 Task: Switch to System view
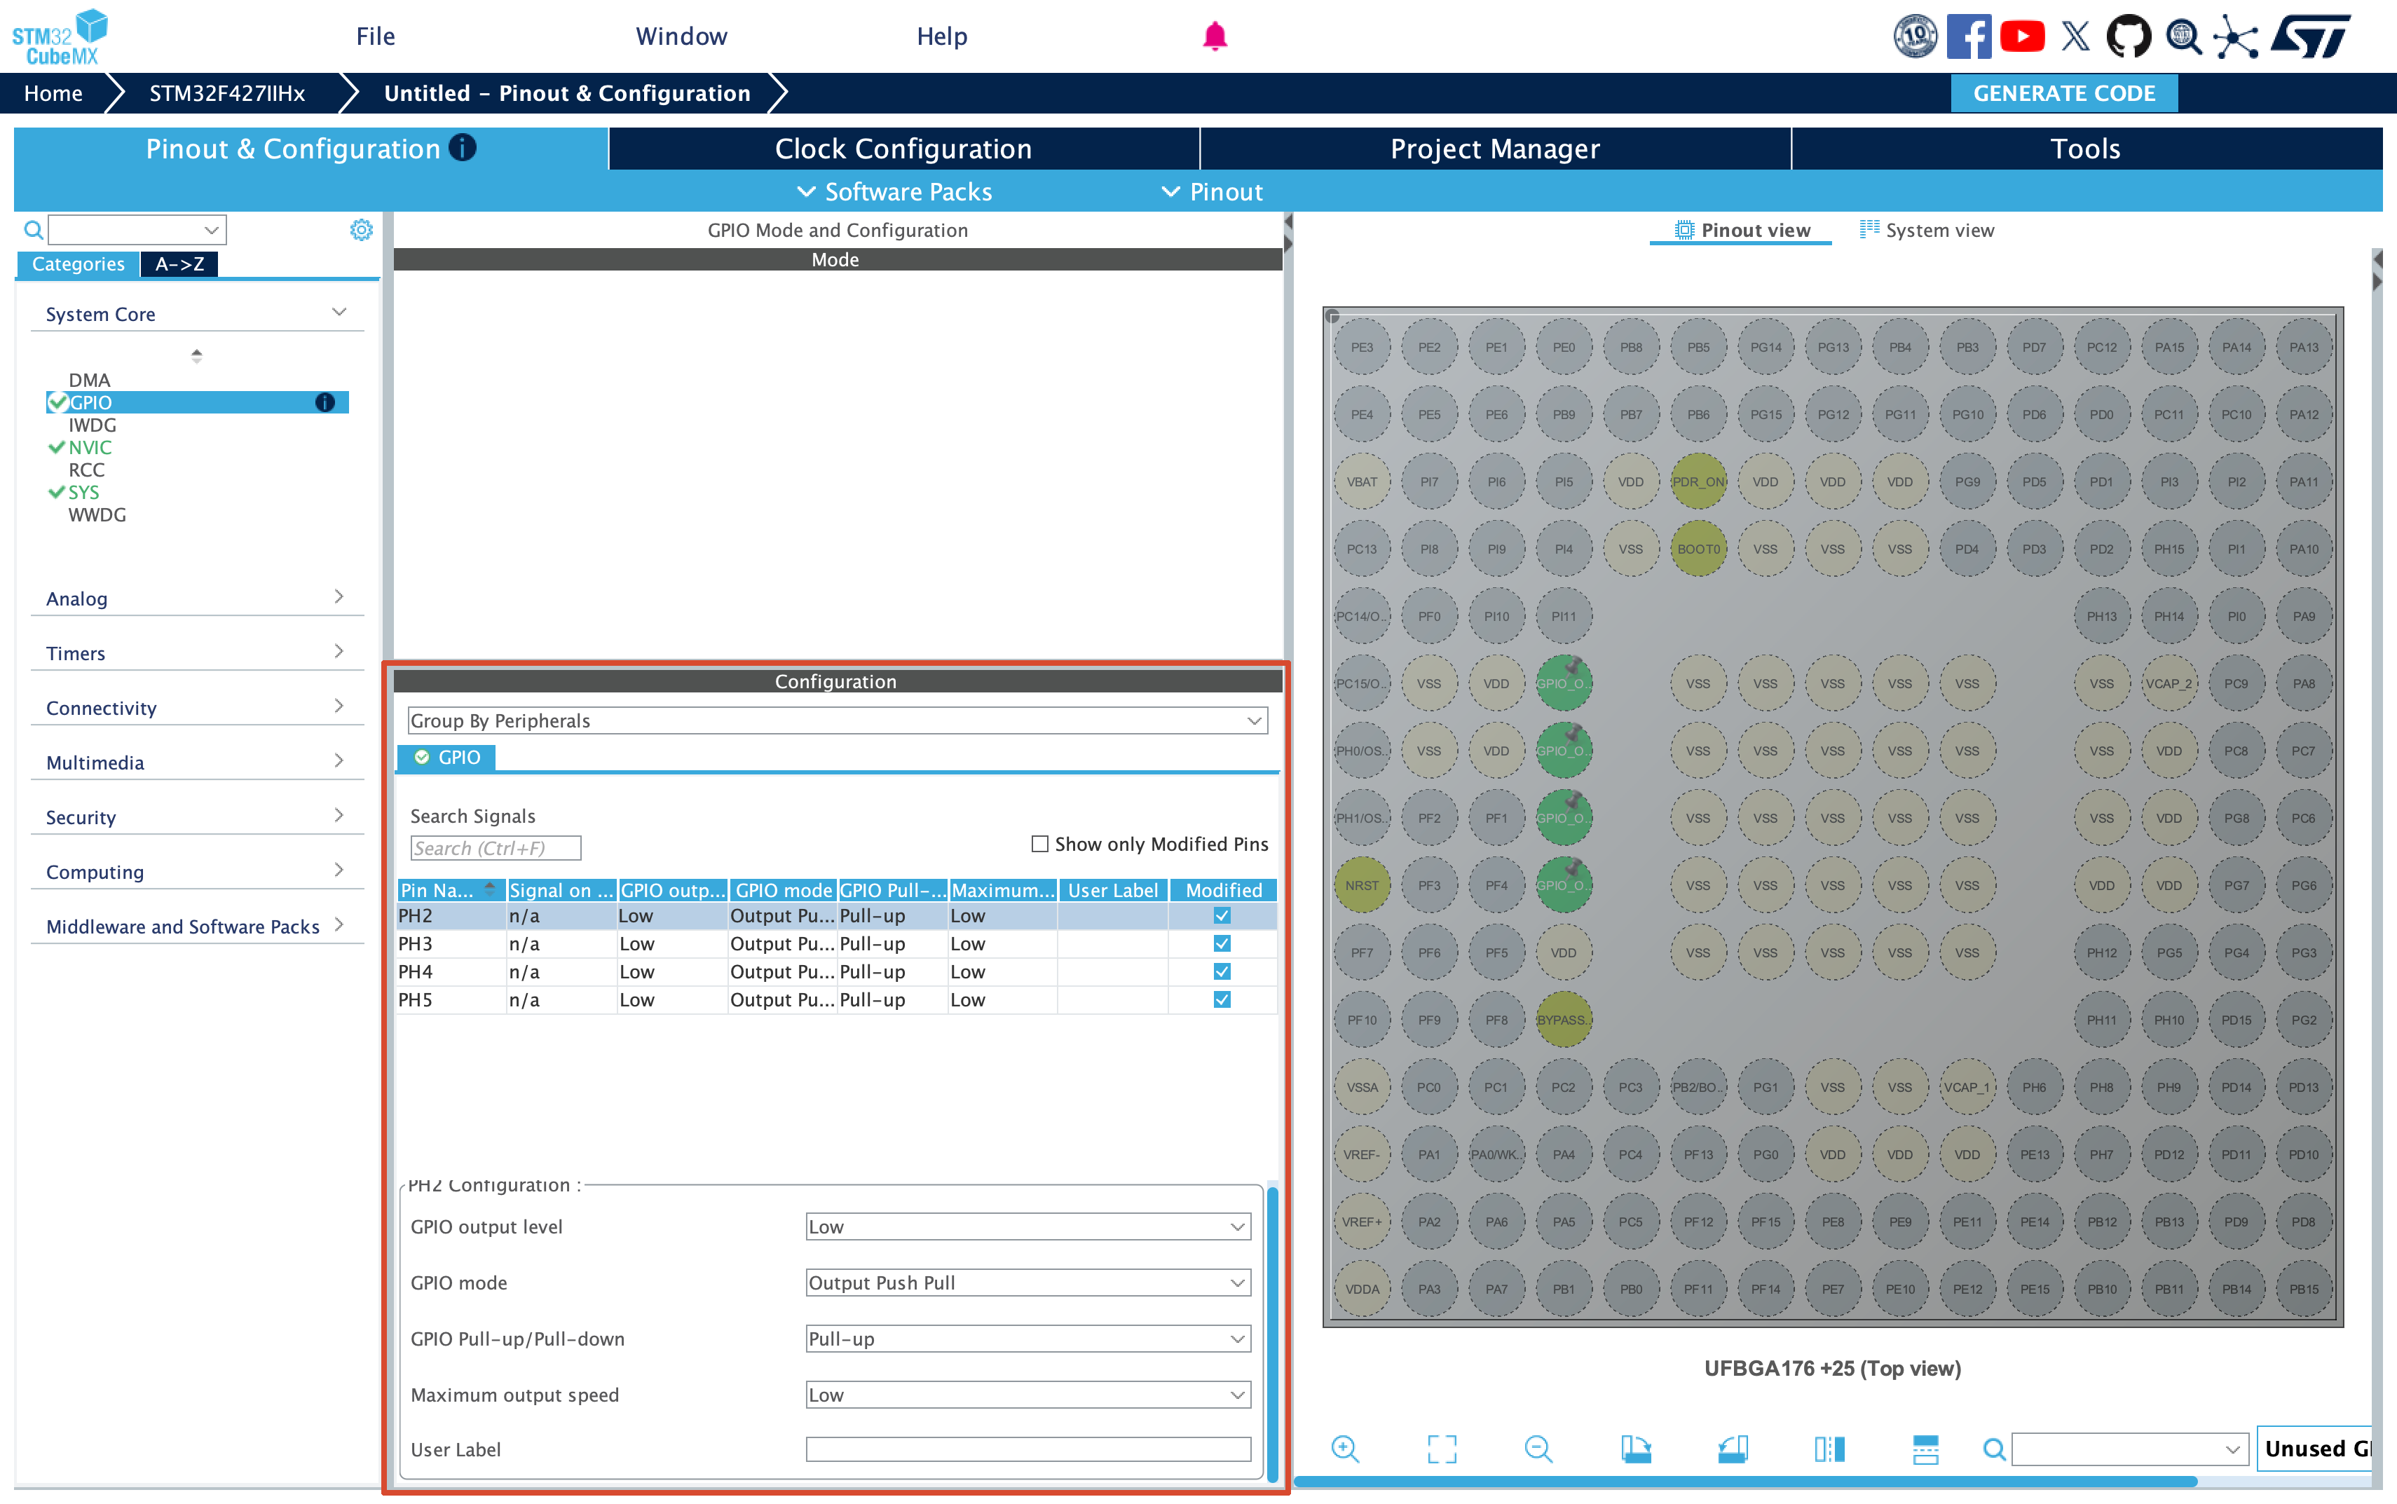(1927, 230)
